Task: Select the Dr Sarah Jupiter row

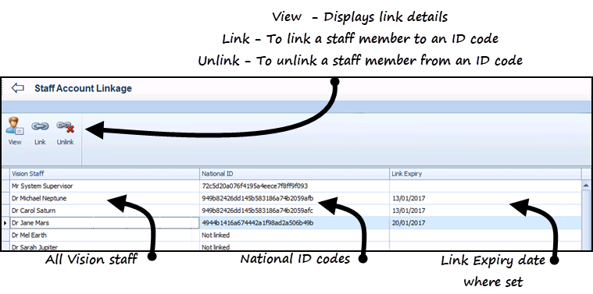Action: 295,246
